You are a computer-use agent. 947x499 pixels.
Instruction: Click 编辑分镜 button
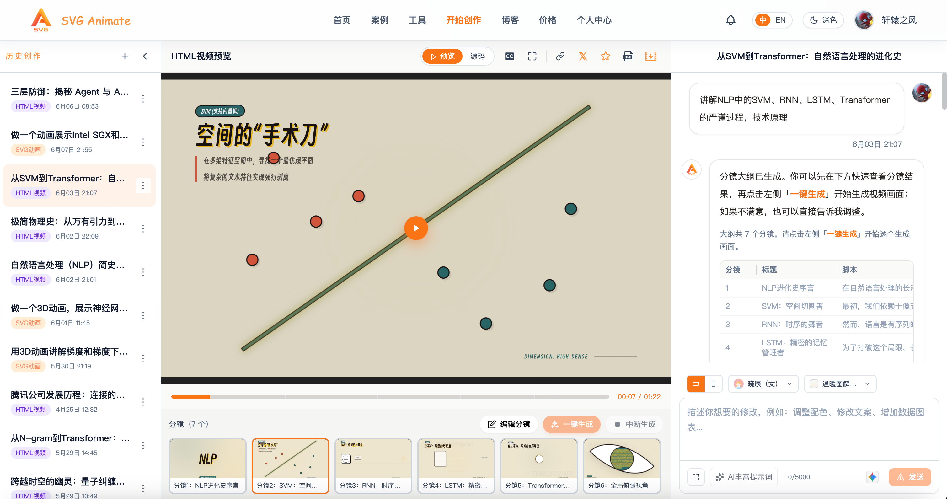pos(508,424)
